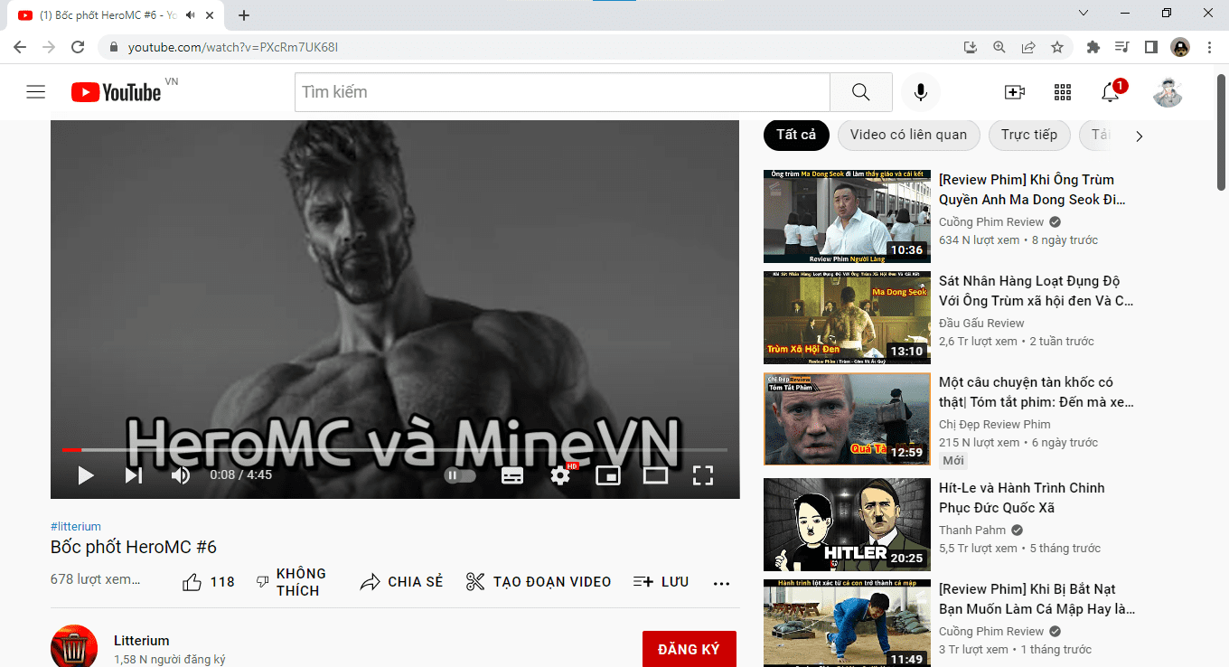
Task: Share the video via CHIA SẺ
Action: pyautogui.click(x=401, y=582)
